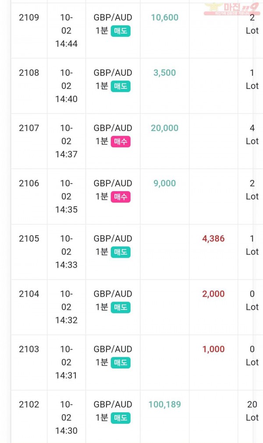The width and height of the screenshot is (263, 443).
Task: Click the 100,189 profit amount
Action: click(x=165, y=404)
